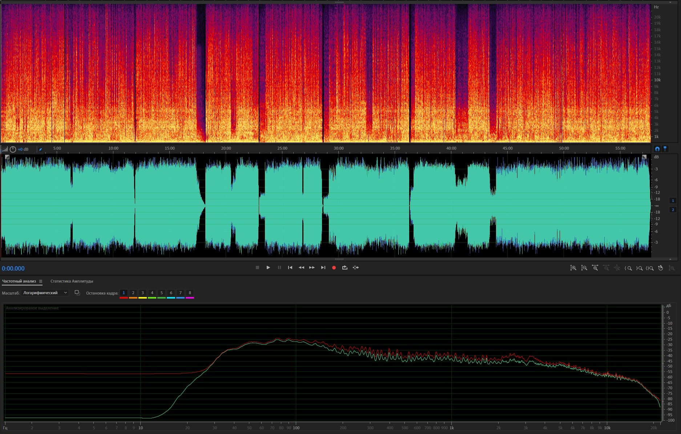Click the fast forward icon
The height and width of the screenshot is (434, 681).
312,268
